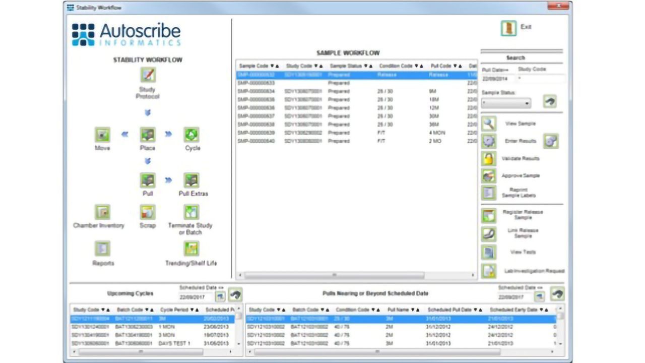Select the highlighted Release sample row

356,75
